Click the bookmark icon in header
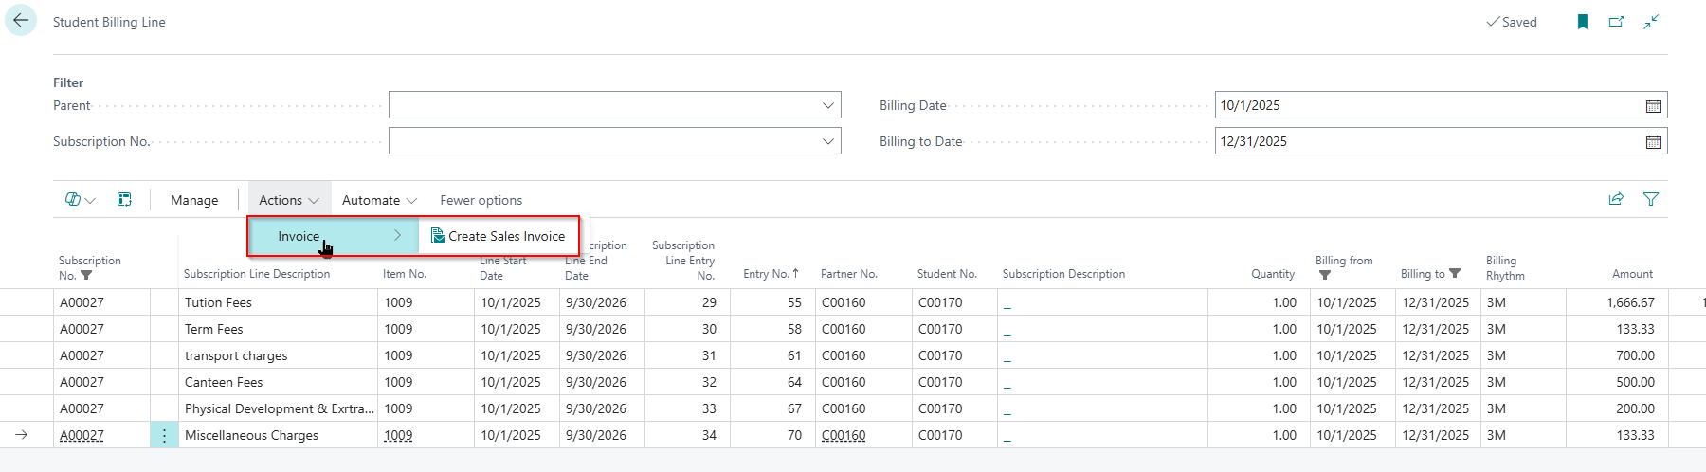Image resolution: width=1706 pixels, height=472 pixels. click(x=1582, y=22)
